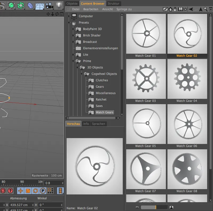This screenshot has height=211, width=213.
Task: Expand the Lite folder arrow
Action: 73,54
